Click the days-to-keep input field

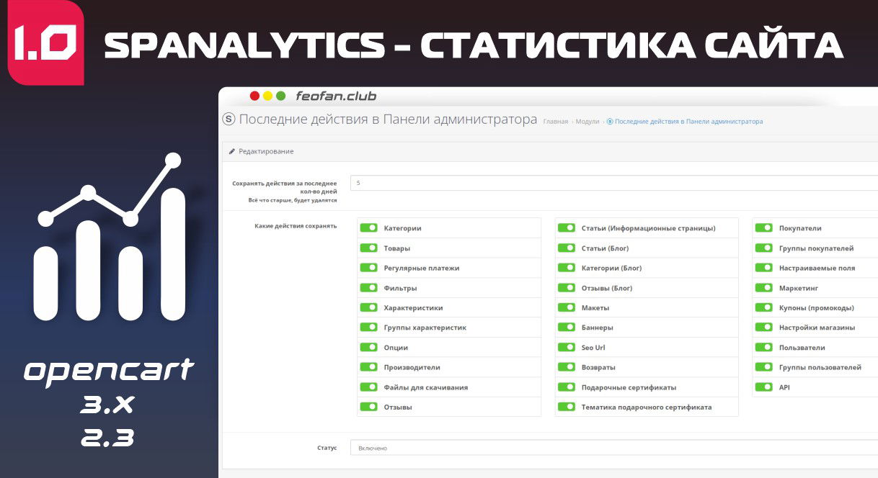pyautogui.click(x=613, y=183)
